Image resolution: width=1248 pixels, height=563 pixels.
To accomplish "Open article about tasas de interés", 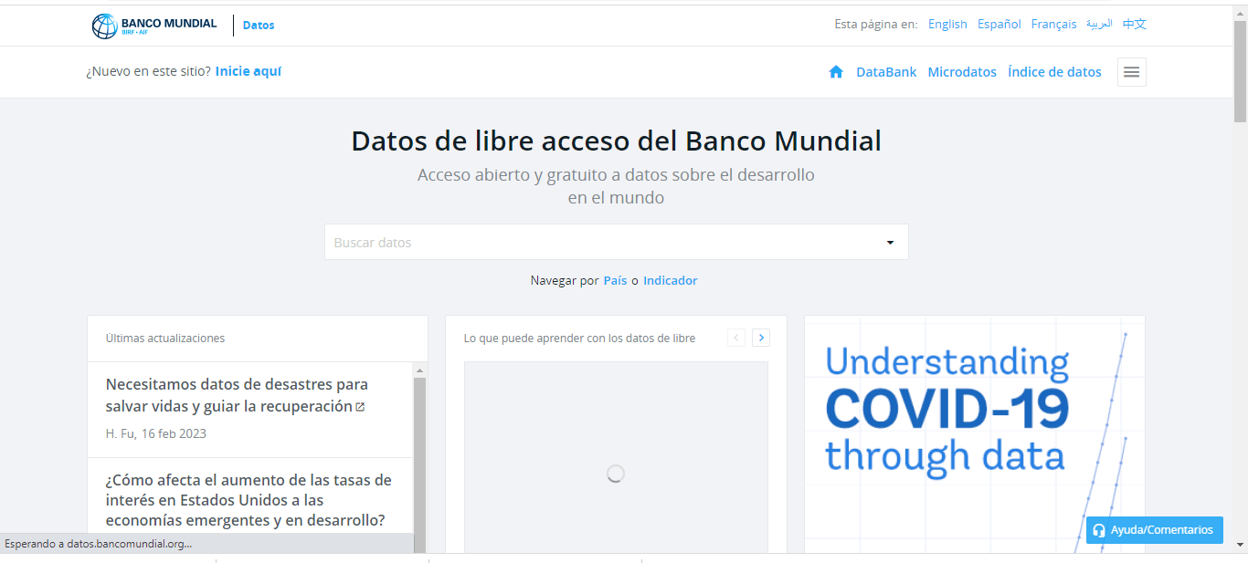I will [249, 500].
